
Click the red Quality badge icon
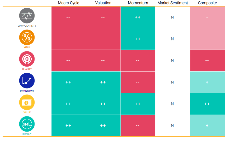[x=27, y=59]
